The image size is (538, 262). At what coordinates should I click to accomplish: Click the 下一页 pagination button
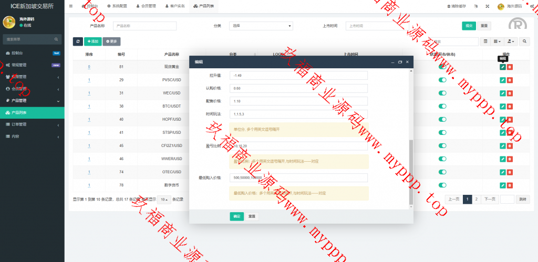pyautogui.click(x=490, y=199)
